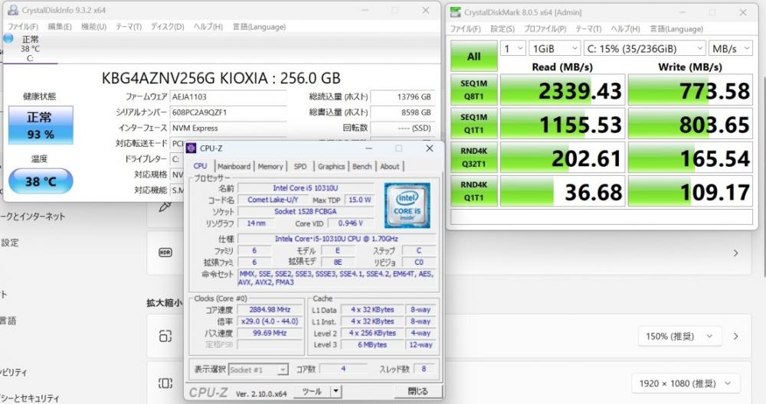Switch to the Mainboard tab in CPU-Z
766x404 pixels.
coord(234,166)
